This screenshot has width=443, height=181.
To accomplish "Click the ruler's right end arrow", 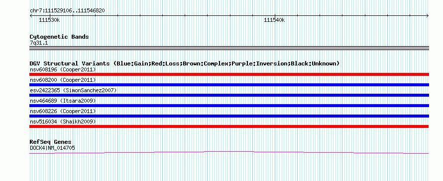I will click(428, 15).
